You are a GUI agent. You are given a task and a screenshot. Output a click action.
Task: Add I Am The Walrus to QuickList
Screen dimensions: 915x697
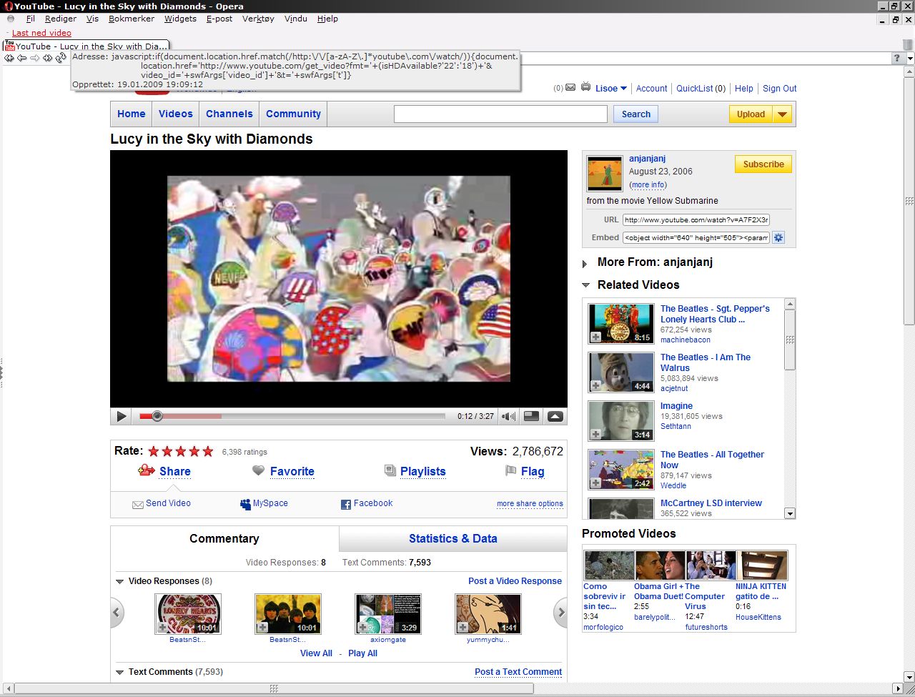(595, 386)
